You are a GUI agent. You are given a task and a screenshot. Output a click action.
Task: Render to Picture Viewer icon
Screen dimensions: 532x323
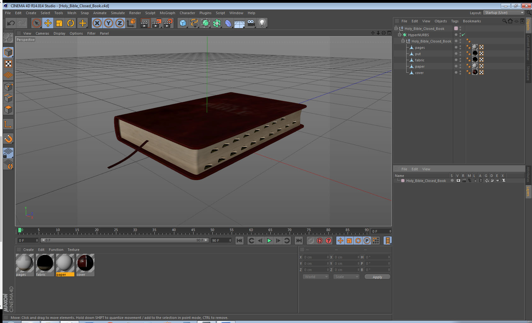point(157,23)
